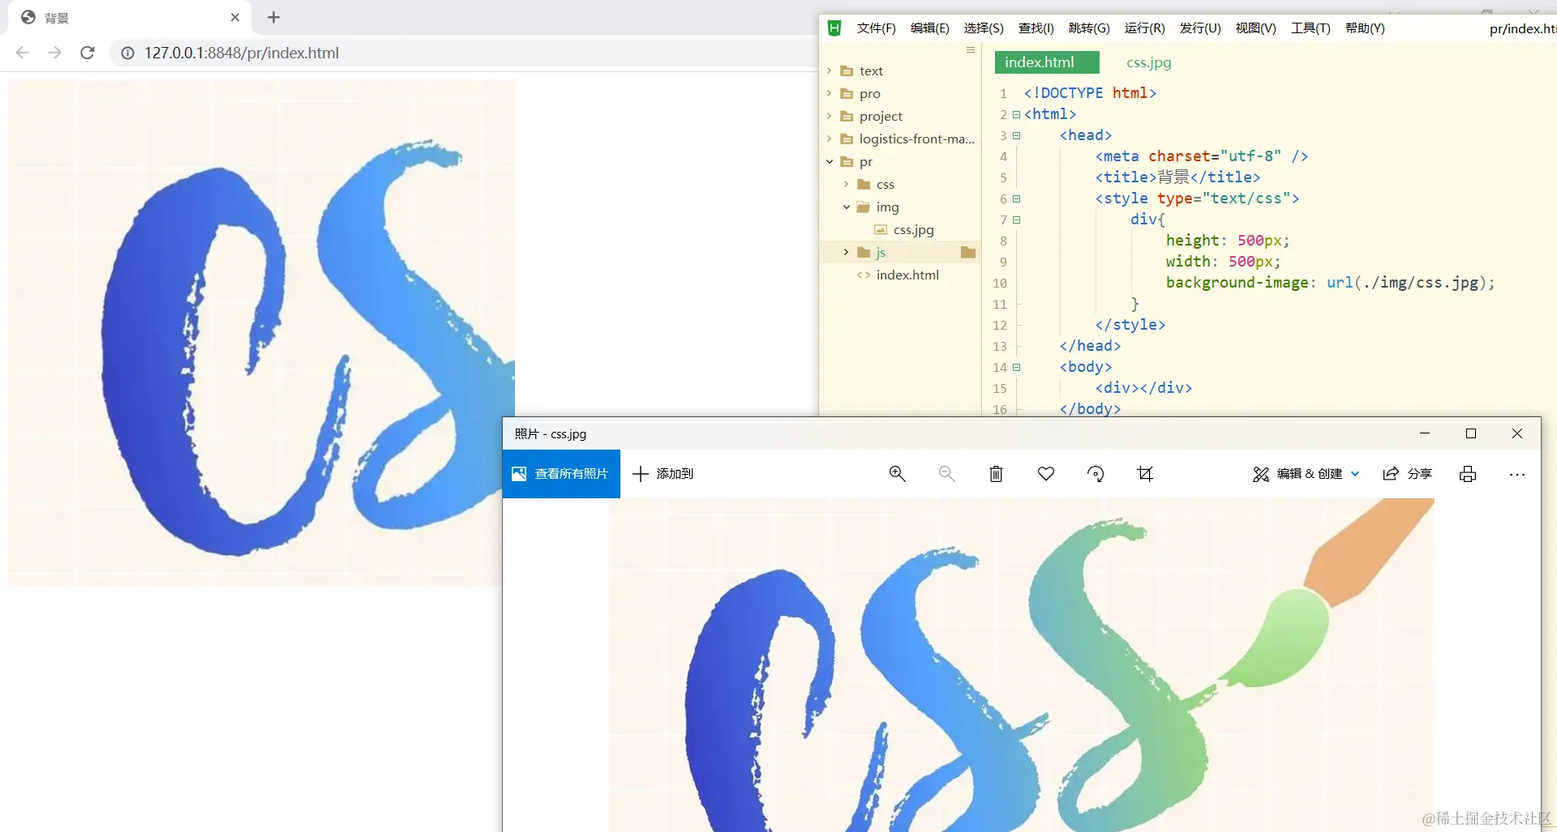Image resolution: width=1557 pixels, height=832 pixels.
Task: Open the 文件(F) menu
Action: coord(876,28)
